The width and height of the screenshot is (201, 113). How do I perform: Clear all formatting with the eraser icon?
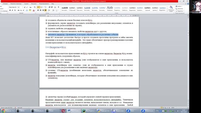pos(35,7)
